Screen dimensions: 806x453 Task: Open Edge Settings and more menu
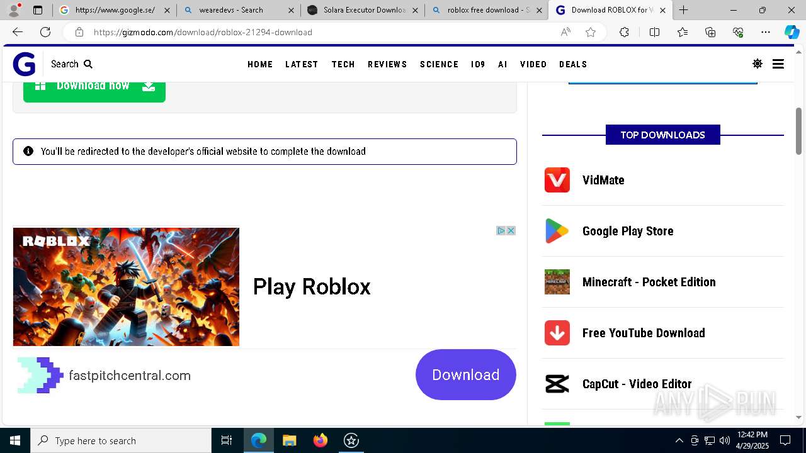tap(766, 32)
